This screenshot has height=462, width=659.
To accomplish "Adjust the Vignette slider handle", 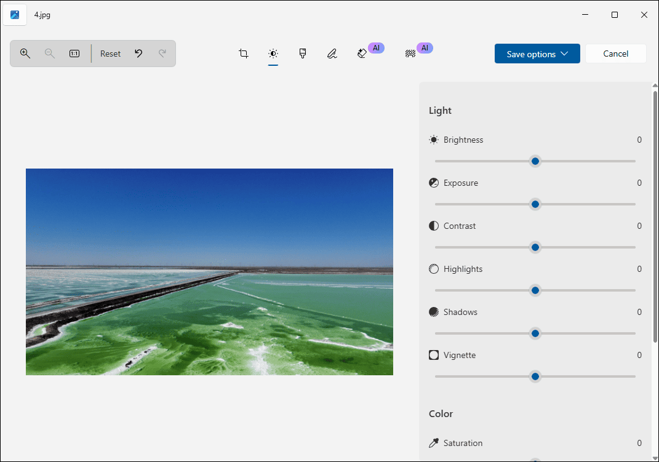I will pyautogui.click(x=535, y=376).
